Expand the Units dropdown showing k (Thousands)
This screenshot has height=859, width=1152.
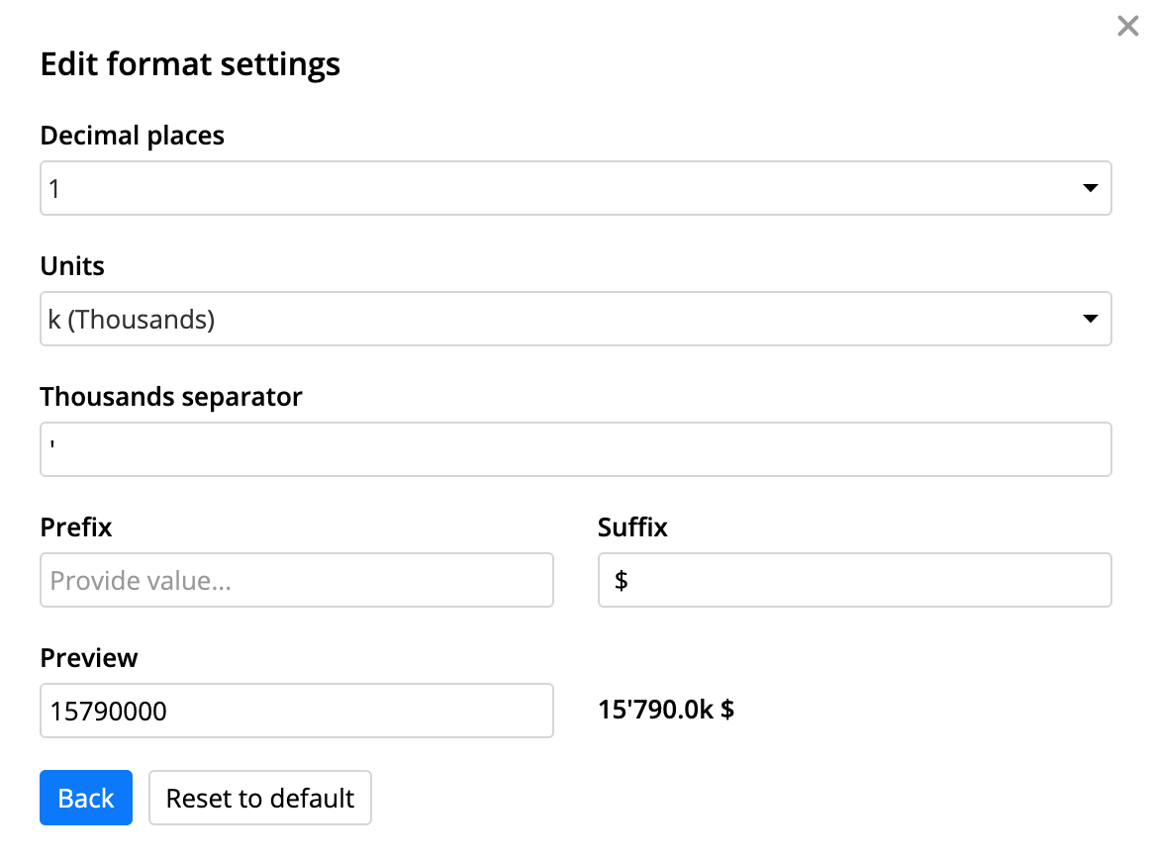tap(574, 319)
